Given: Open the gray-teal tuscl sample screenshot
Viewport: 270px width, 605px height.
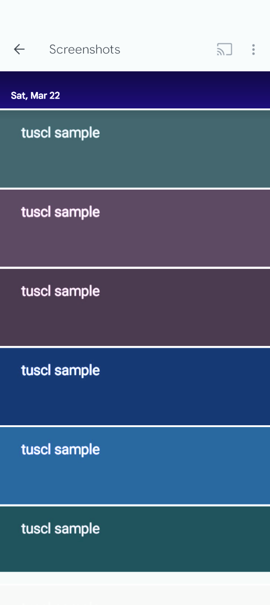Looking at the screenshot, I should [x=135, y=149].
